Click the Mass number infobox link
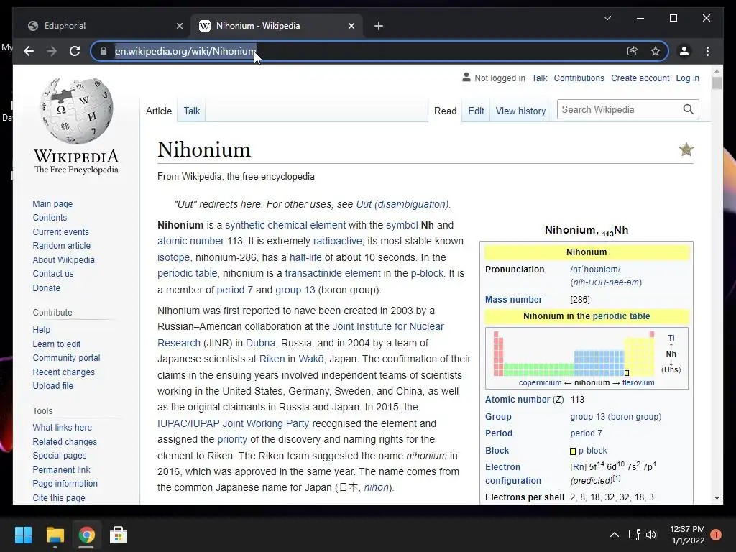This screenshot has width=736, height=552. tap(513, 300)
